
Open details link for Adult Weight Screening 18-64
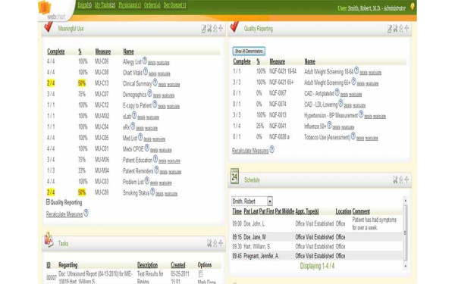tap(363, 73)
